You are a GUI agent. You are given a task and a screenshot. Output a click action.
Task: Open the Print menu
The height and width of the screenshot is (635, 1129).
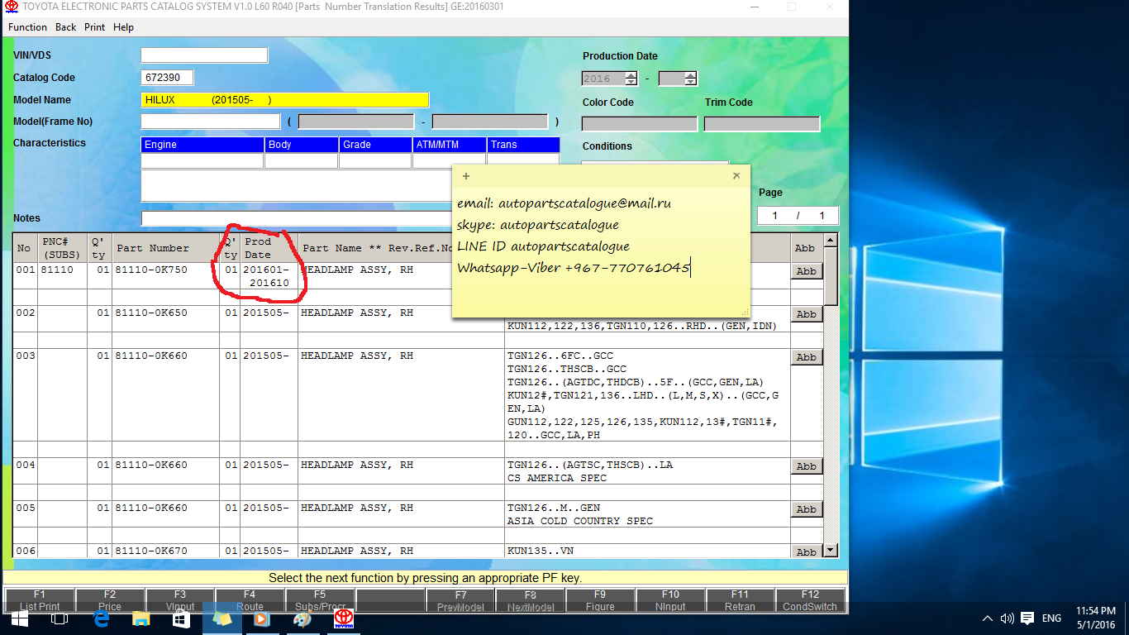95,27
